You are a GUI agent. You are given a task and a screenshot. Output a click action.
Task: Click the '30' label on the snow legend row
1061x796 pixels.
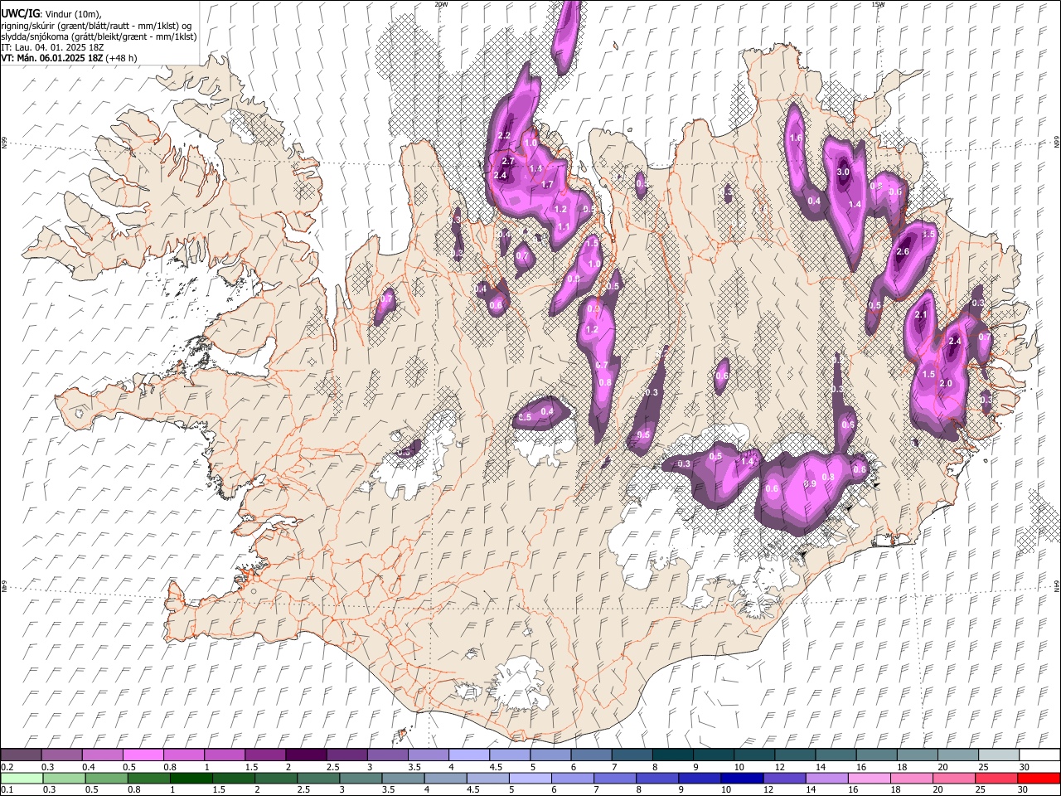pyautogui.click(x=1025, y=767)
